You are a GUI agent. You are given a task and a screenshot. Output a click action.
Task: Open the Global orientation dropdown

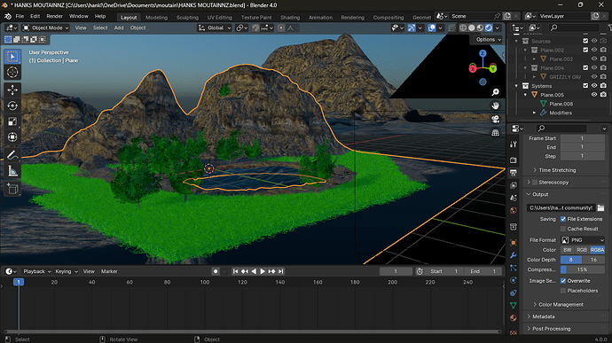click(215, 27)
